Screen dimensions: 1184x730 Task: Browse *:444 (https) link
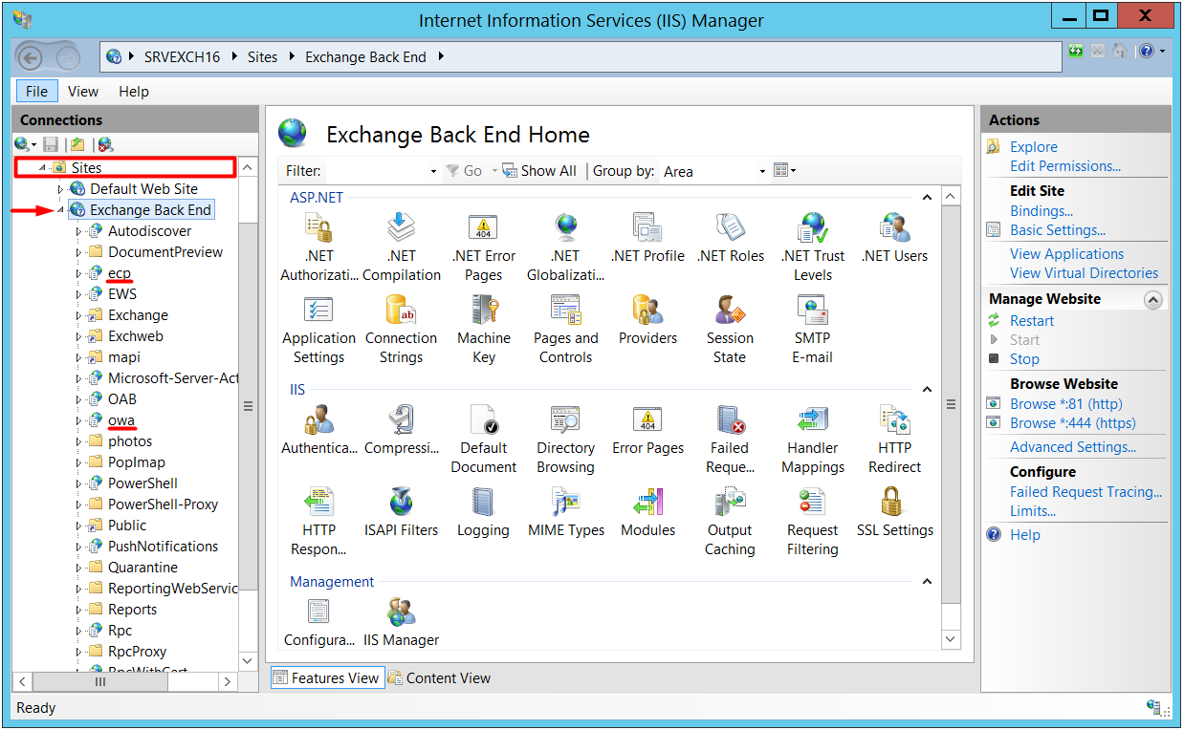[x=1073, y=423]
